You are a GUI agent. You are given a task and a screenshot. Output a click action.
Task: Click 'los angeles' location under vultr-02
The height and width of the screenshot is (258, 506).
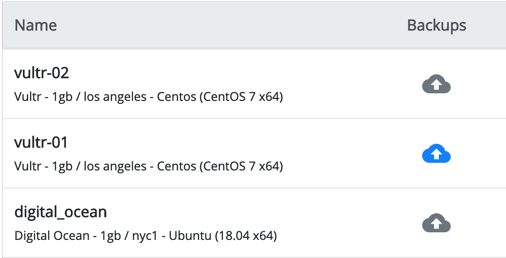pyautogui.click(x=115, y=97)
